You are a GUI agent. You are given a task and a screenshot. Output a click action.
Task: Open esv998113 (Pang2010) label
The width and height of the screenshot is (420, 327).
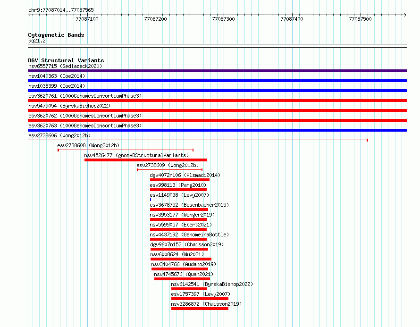point(178,185)
